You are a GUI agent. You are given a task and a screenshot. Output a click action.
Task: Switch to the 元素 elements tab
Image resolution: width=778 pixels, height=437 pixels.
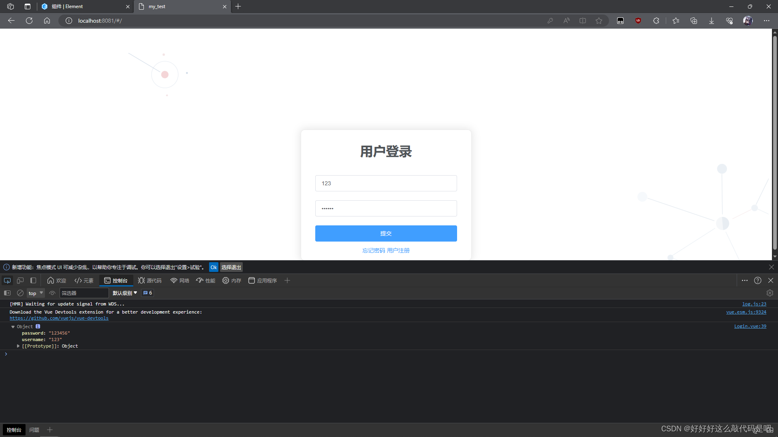point(84,280)
